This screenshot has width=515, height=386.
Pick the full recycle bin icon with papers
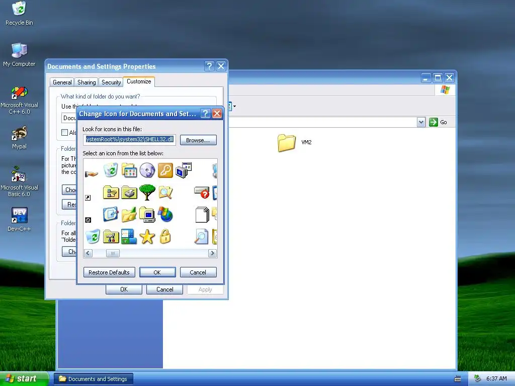point(111,170)
